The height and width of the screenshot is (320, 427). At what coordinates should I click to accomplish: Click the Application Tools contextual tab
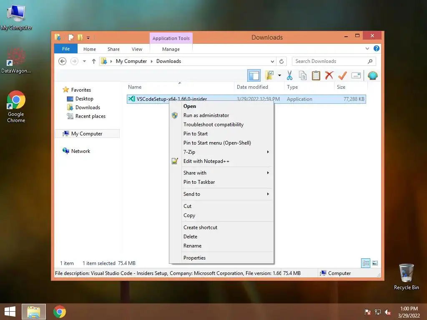(171, 38)
